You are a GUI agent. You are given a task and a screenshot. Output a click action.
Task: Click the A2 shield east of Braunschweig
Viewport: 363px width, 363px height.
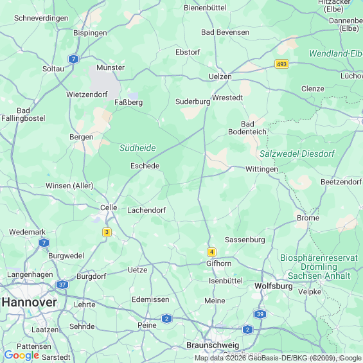coord(247,330)
